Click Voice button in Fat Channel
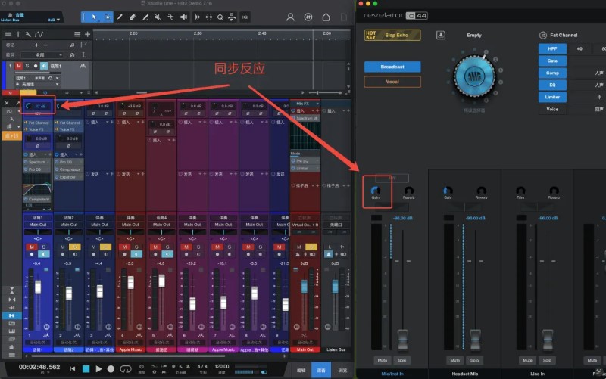Image resolution: width=606 pixels, height=379 pixels. tap(552, 109)
